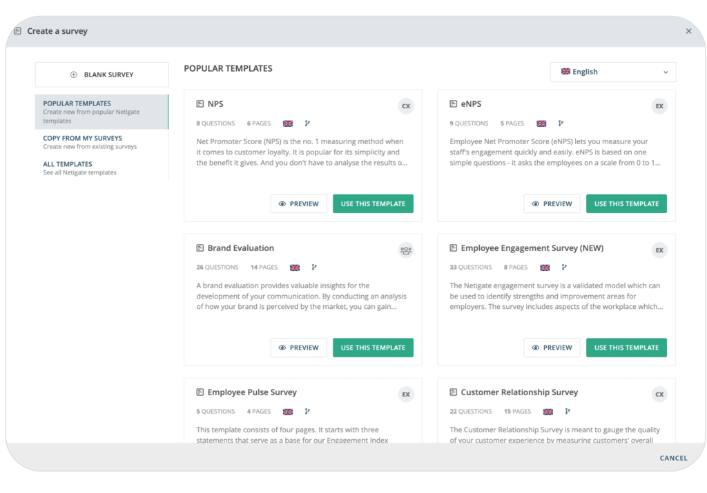Click the '8 QUESTIONS' label on NPS card

tap(215, 123)
